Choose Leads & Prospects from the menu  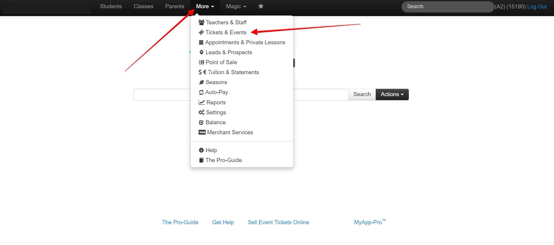[x=229, y=52]
